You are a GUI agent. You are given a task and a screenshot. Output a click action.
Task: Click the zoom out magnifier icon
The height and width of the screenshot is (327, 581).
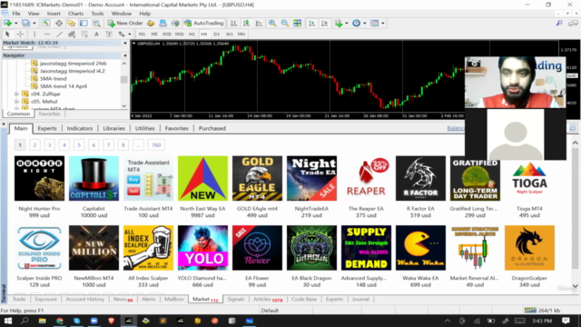(284, 23)
